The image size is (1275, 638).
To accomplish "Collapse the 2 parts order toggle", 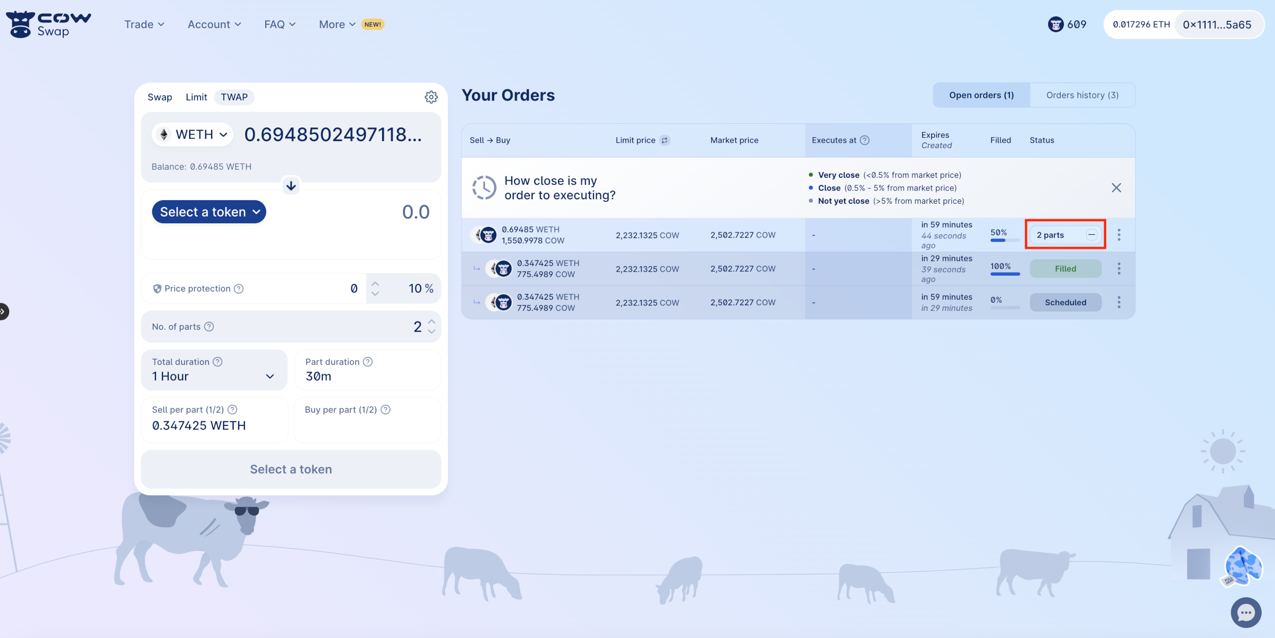I will (x=1091, y=235).
